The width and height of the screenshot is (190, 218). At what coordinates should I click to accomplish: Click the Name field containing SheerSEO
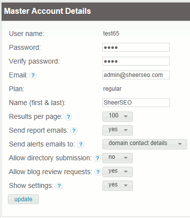point(136,103)
